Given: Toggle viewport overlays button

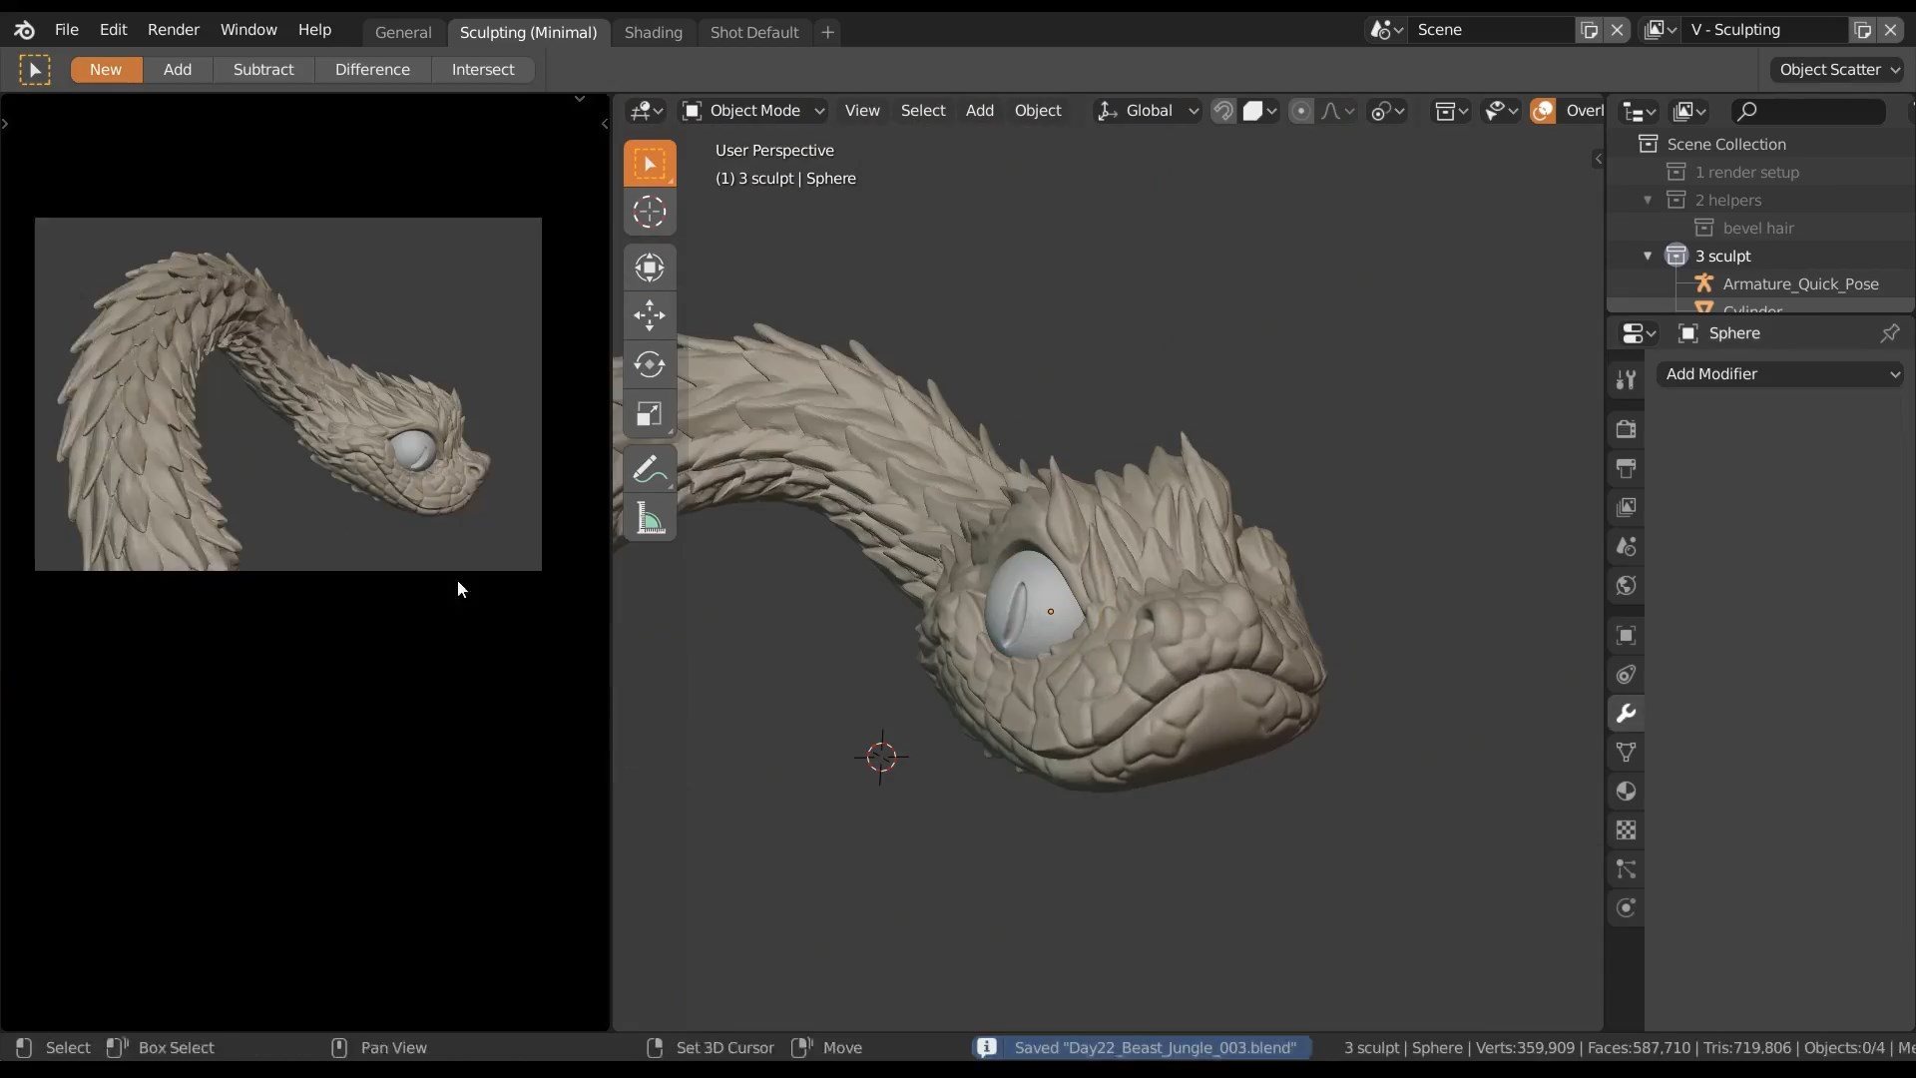Looking at the screenshot, I should click(1543, 111).
